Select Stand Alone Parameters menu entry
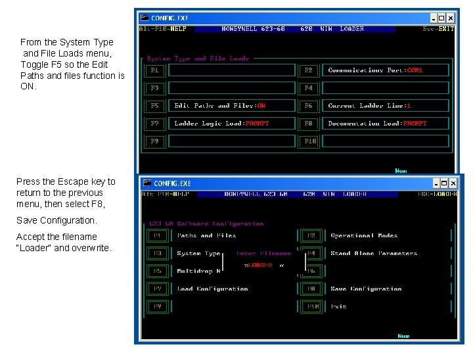The image size is (473, 355). [x=374, y=253]
